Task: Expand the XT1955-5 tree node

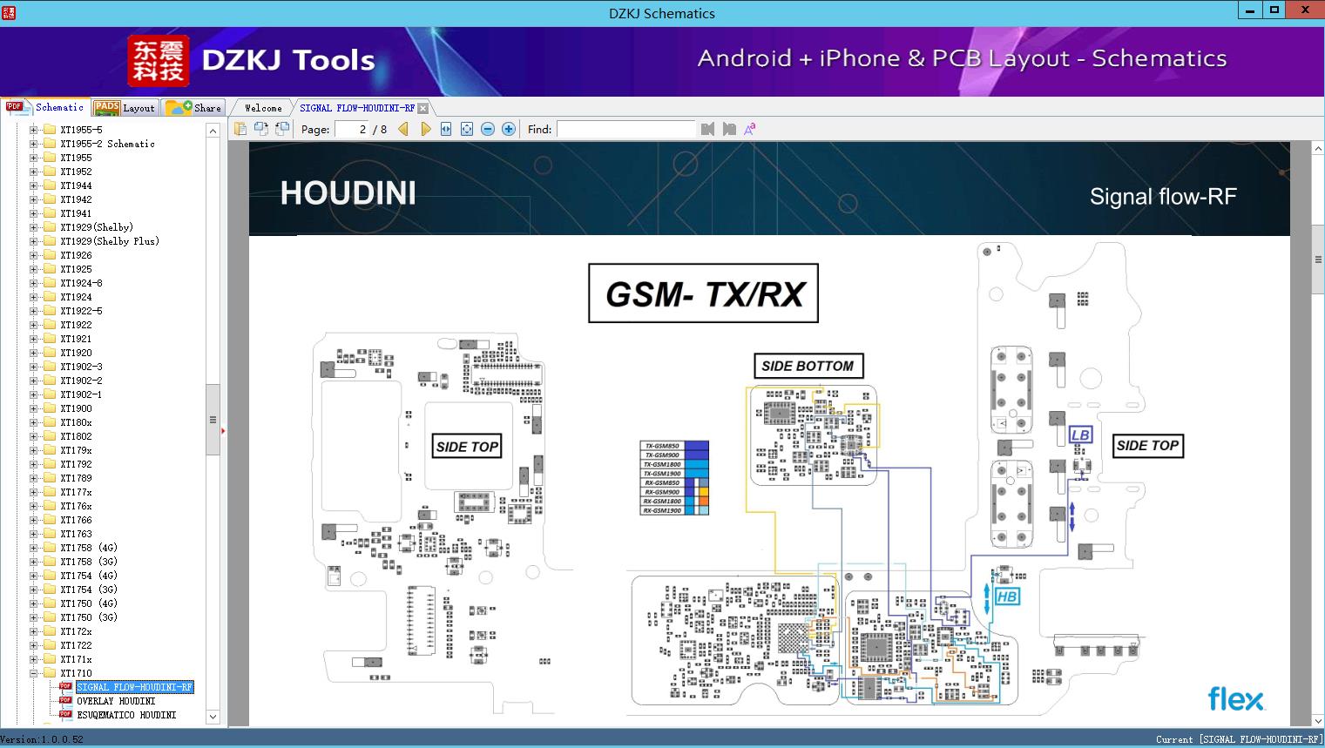Action: coord(34,130)
